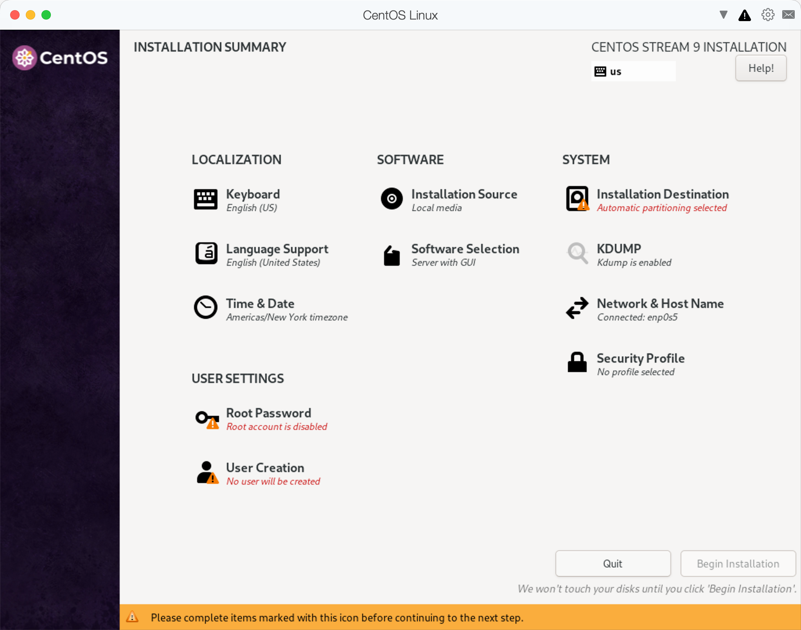Open Installation Destination disk icon

tap(577, 199)
